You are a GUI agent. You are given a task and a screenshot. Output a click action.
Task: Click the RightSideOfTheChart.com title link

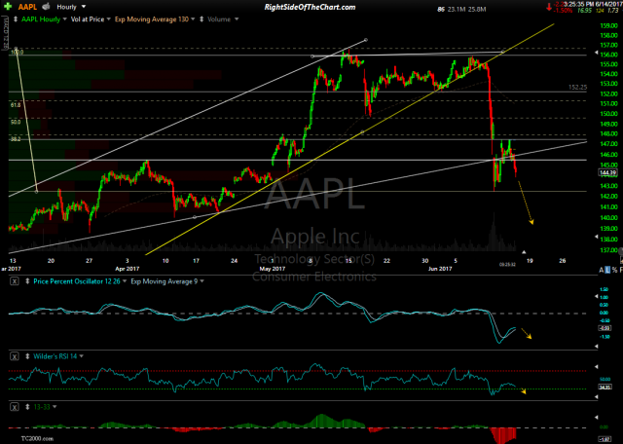coord(310,7)
